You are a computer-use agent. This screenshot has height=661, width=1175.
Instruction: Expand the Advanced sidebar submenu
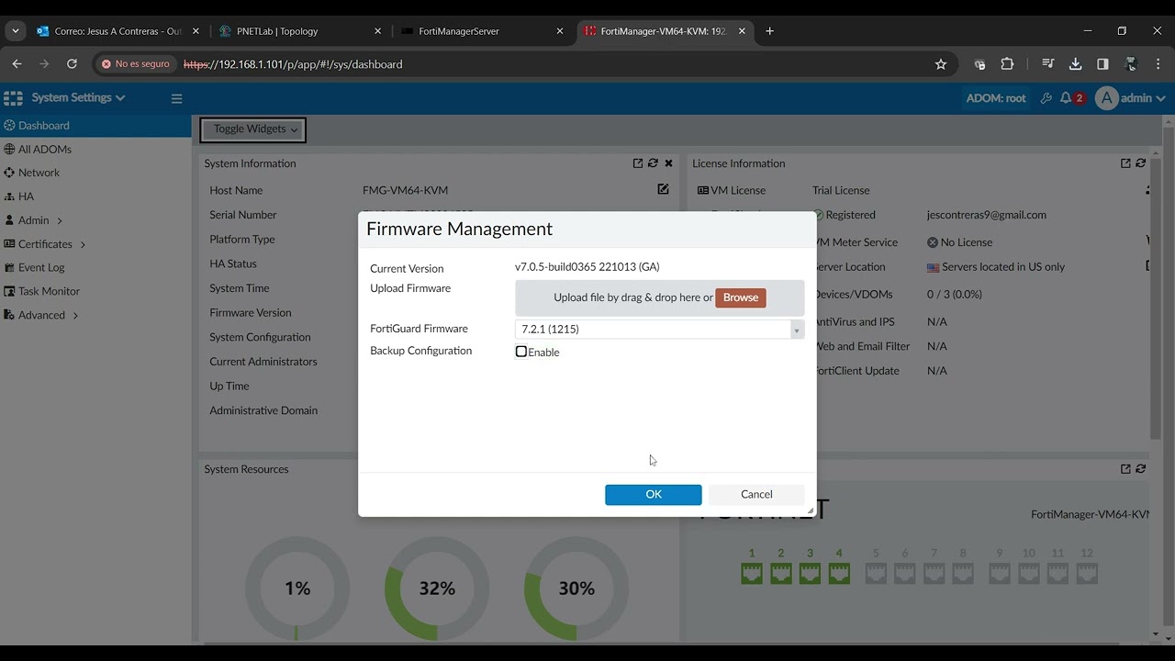(75, 316)
